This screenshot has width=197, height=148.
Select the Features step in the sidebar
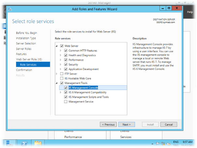(x=21, y=54)
